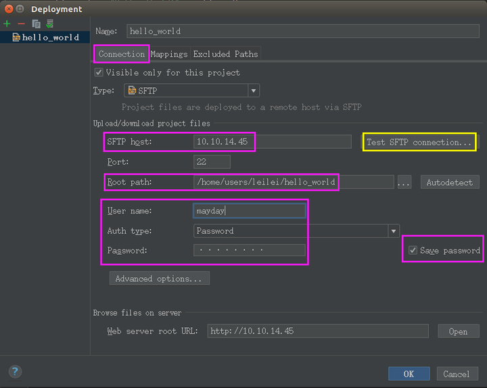Click Test SFTP connection button
This screenshot has height=388, width=487.
point(419,142)
